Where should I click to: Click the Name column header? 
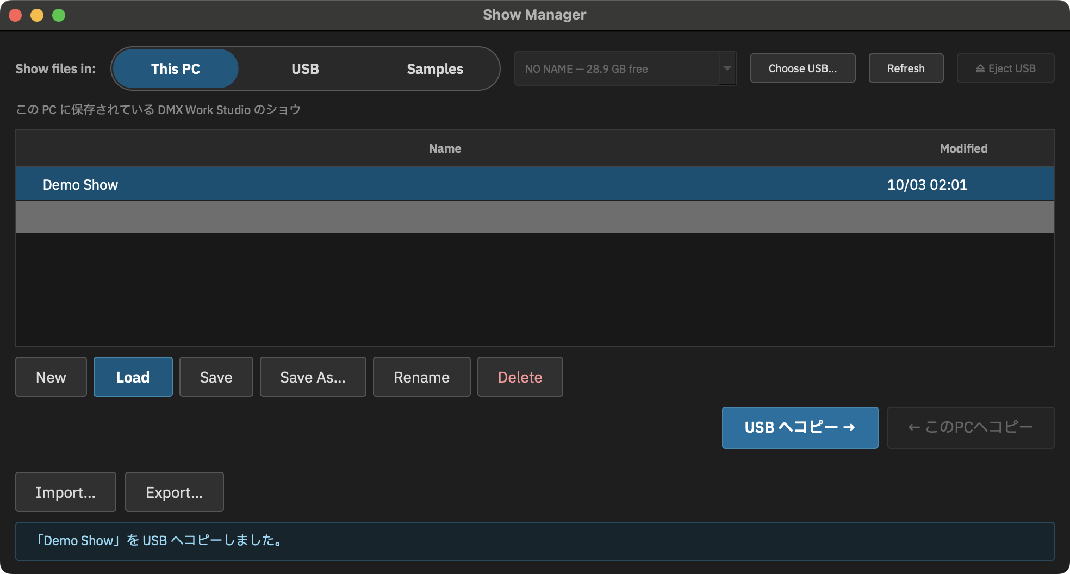445,148
